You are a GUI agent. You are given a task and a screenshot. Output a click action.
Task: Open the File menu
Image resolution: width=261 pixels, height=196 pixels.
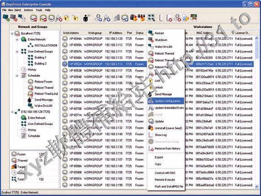coord(4,10)
